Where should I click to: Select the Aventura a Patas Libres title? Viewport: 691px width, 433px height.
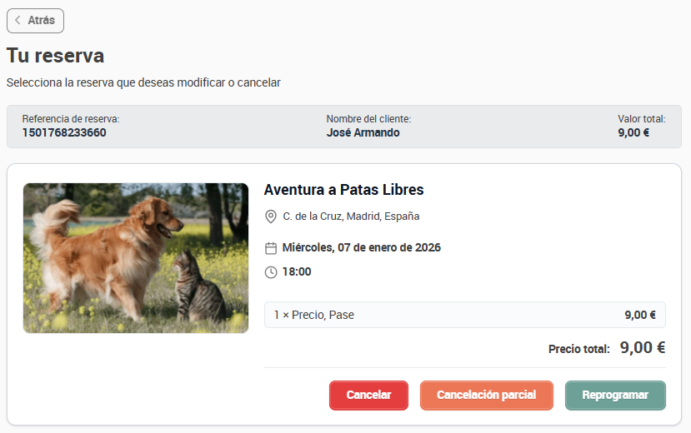(343, 190)
